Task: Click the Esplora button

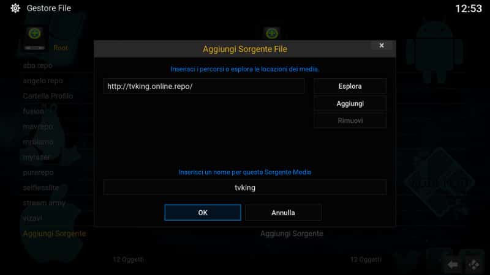Action: coord(350,86)
